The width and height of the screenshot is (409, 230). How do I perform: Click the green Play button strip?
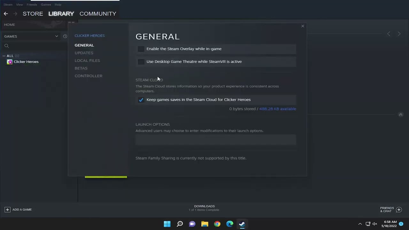click(106, 177)
